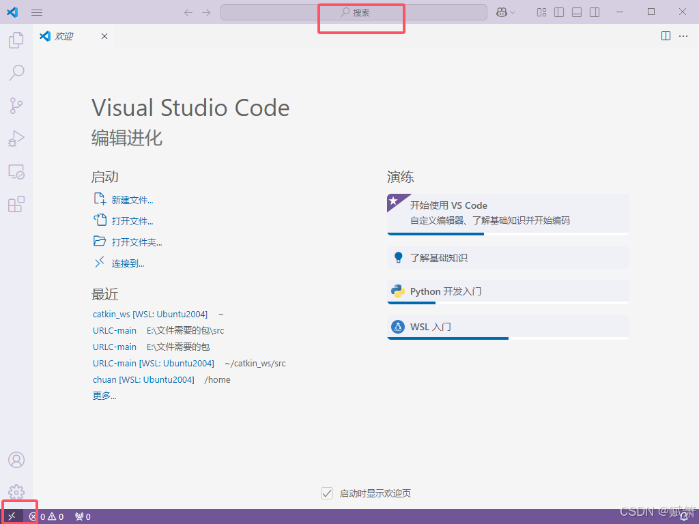Open the Manage gear menu
This screenshot has width=699, height=524.
click(16, 492)
